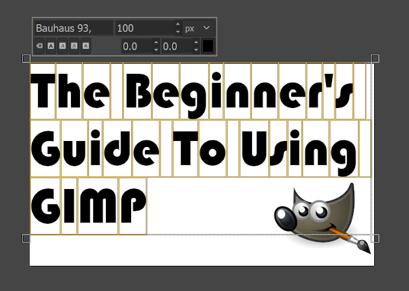Apply strikethrough style icon
409x291 pixels.
tap(85, 46)
